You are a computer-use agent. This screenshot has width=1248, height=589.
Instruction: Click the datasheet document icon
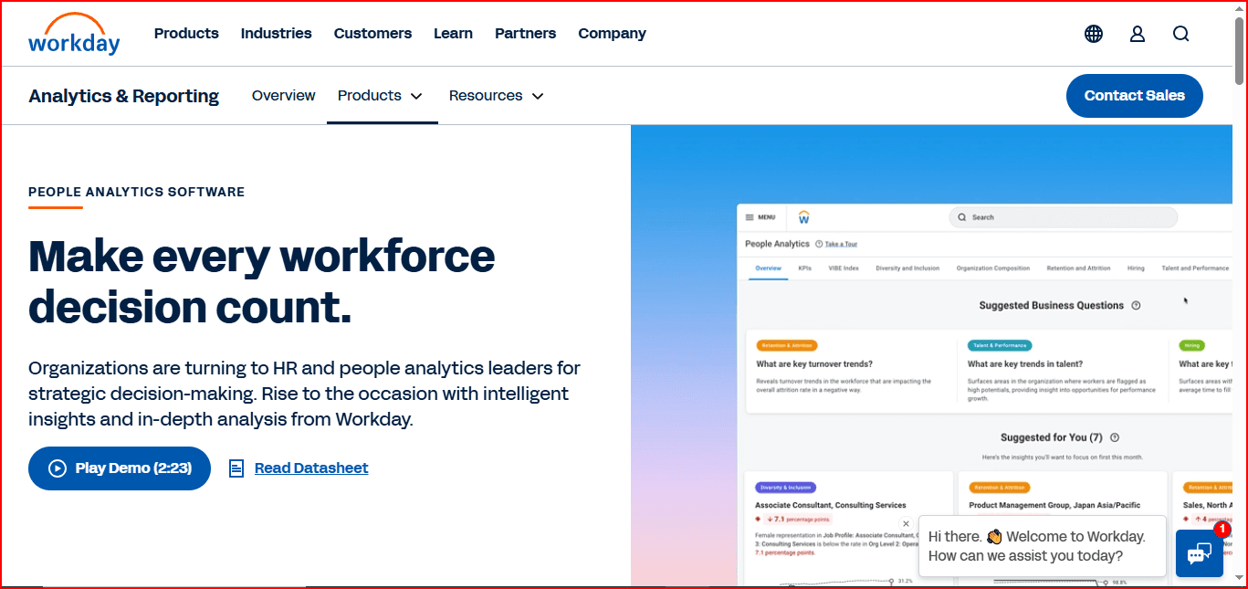[236, 468]
